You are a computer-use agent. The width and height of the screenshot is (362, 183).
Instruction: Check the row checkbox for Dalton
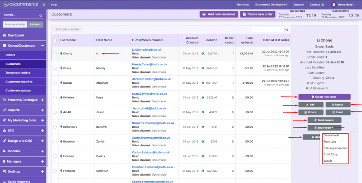(x=55, y=83)
